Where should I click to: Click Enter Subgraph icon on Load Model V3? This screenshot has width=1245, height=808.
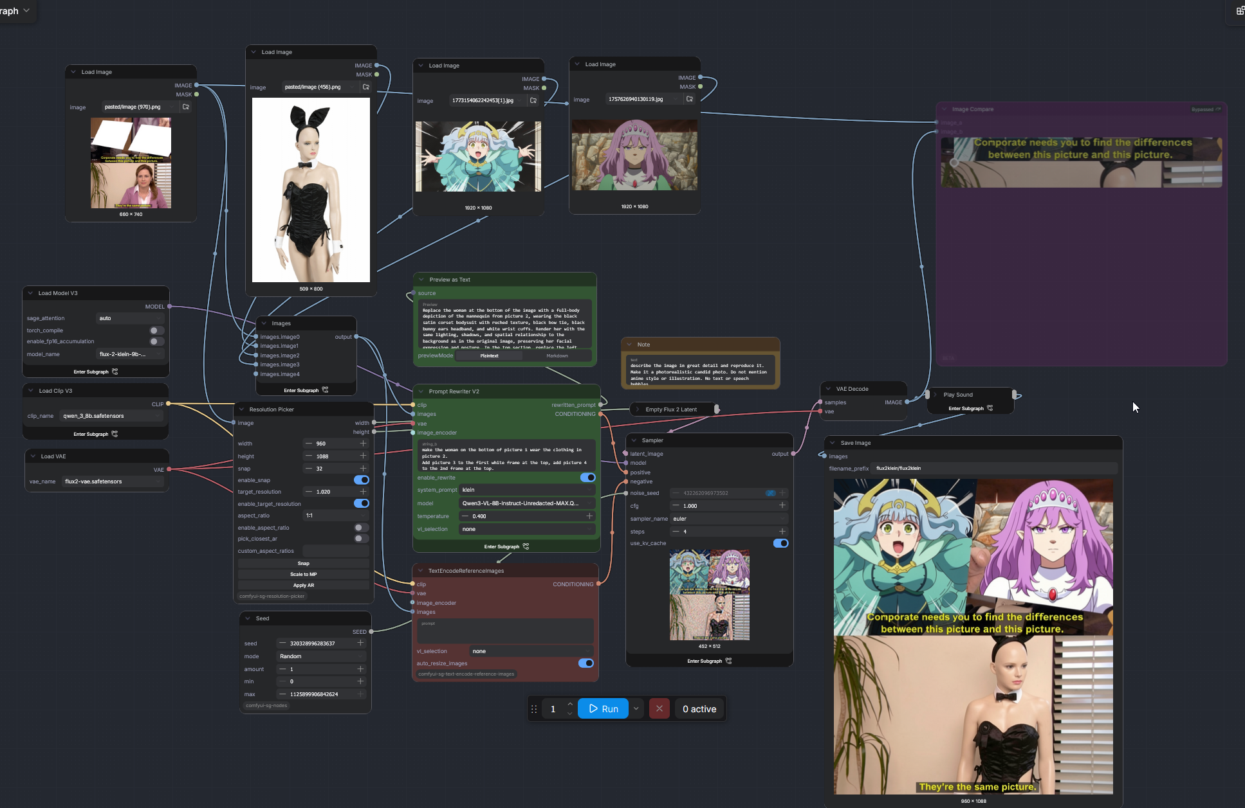click(115, 372)
